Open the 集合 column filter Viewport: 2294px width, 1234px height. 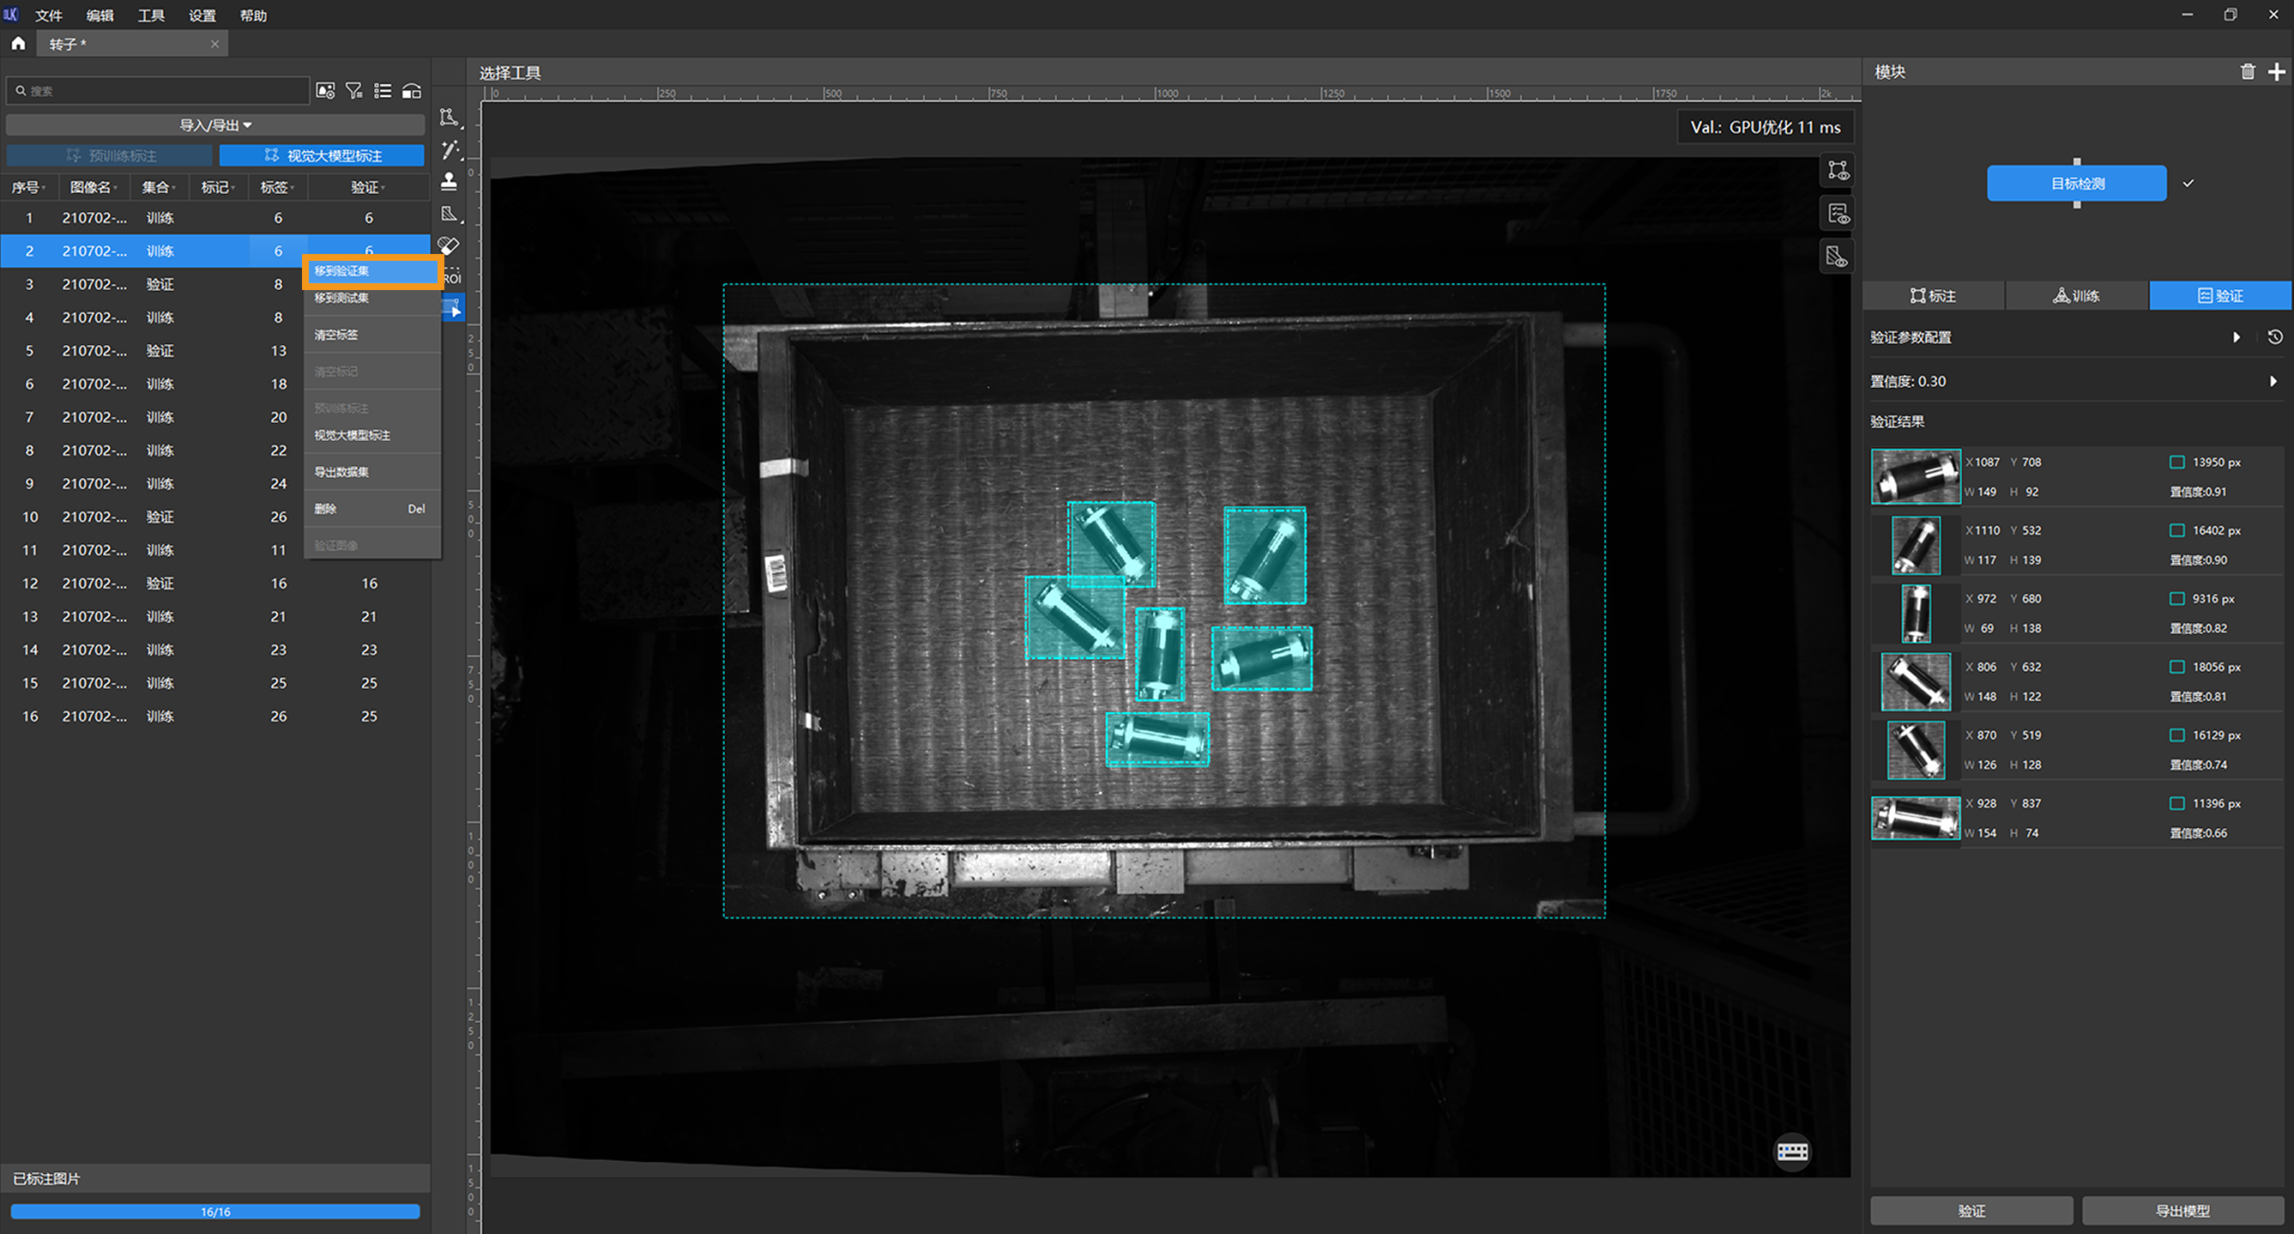159,187
